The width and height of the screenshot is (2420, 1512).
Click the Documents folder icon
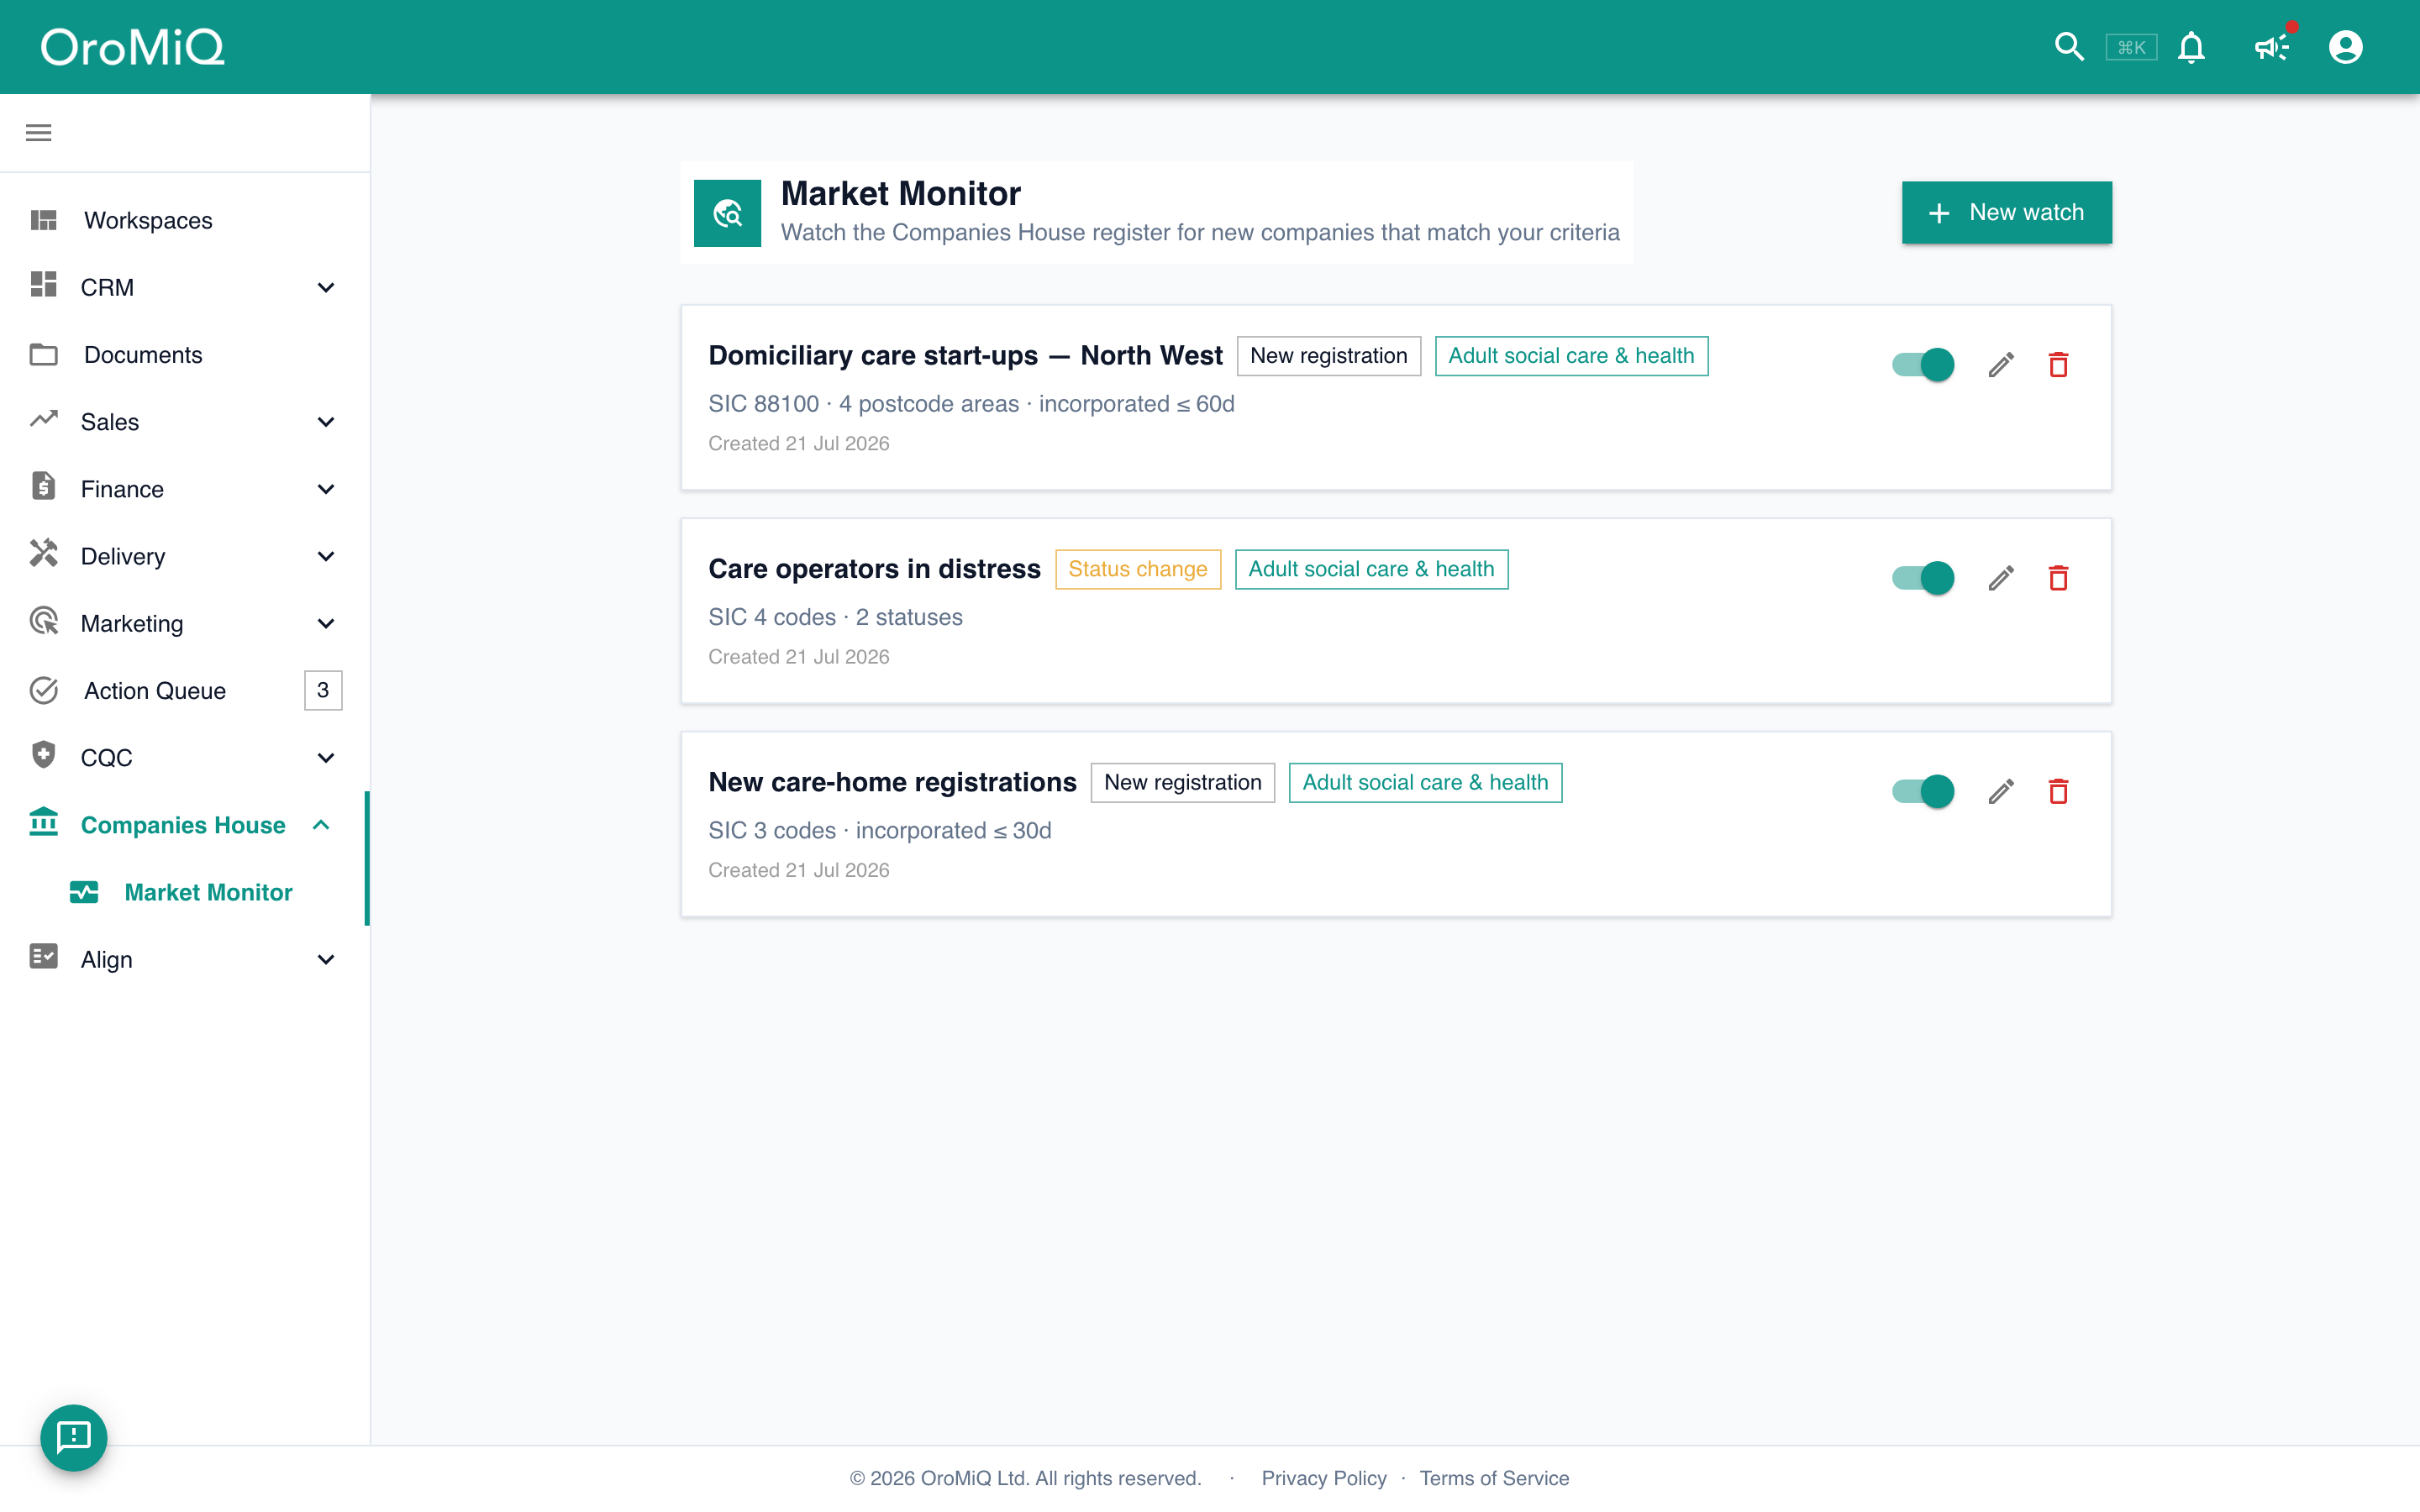tap(44, 354)
